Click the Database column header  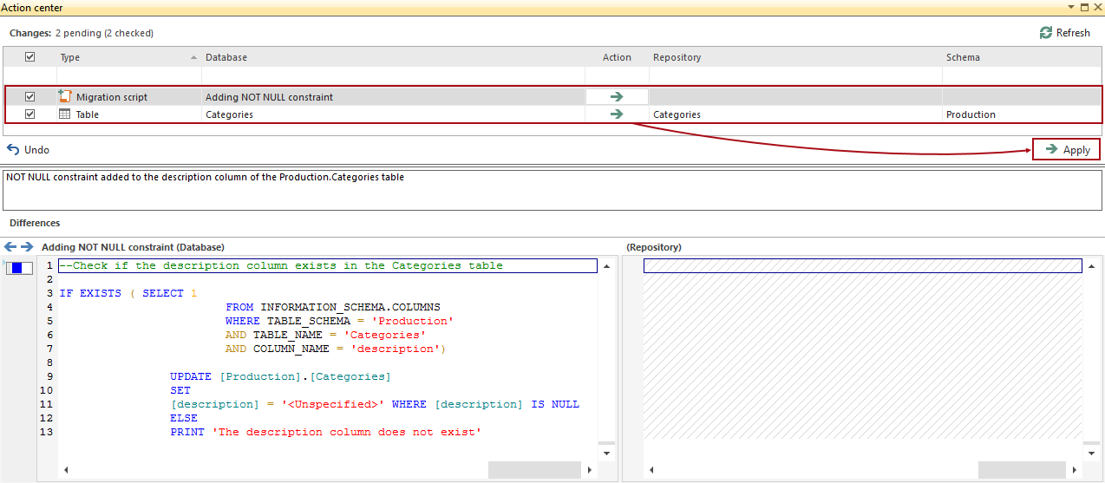pos(226,57)
